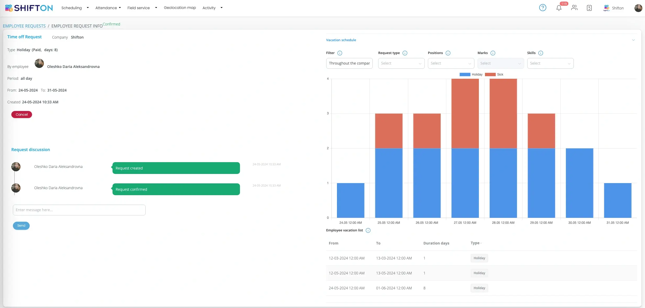The height and width of the screenshot is (308, 645).
Task: Open Geolocation map from top navigation
Action: pyautogui.click(x=180, y=8)
